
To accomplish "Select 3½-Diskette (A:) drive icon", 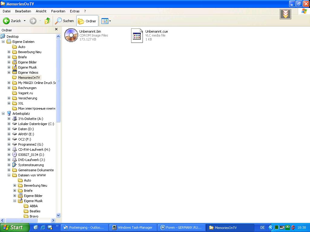I will click(x=15, y=118).
